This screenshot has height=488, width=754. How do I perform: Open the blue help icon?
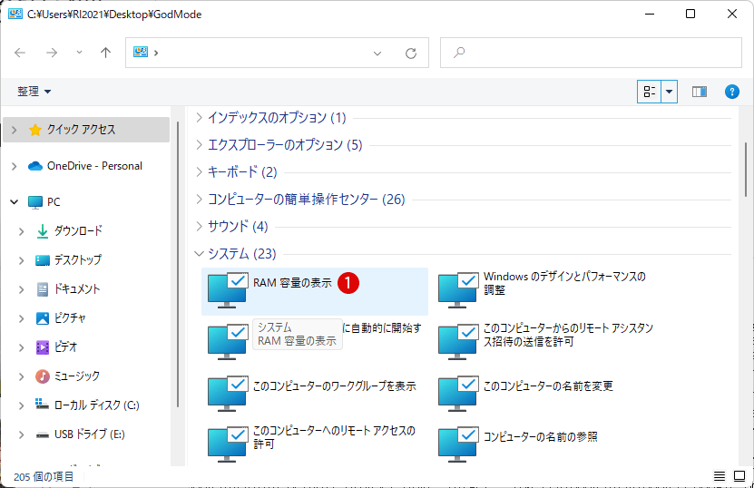click(732, 92)
